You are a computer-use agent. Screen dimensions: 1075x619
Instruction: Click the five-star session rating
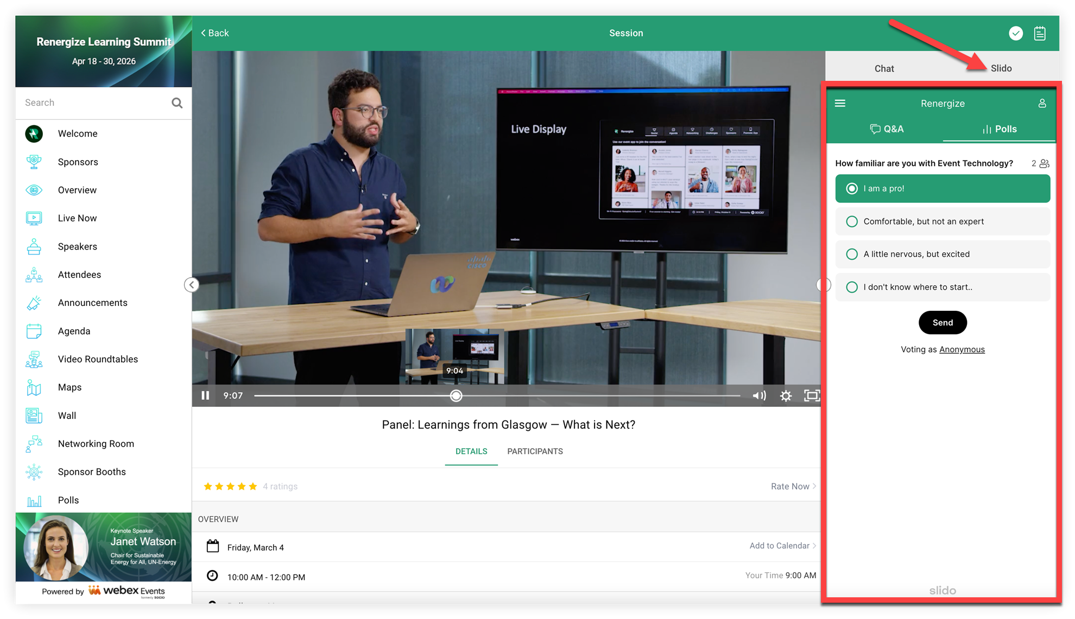coord(230,486)
